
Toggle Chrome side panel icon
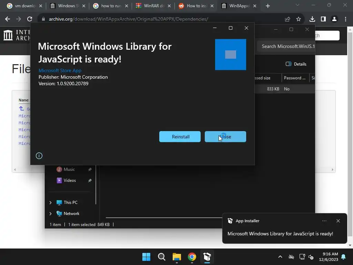coord(323,19)
